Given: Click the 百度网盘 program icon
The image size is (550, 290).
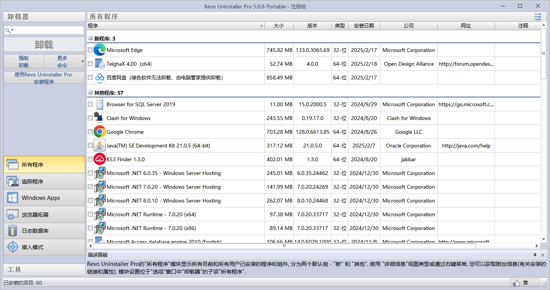Looking at the screenshot, I should click(x=100, y=78).
